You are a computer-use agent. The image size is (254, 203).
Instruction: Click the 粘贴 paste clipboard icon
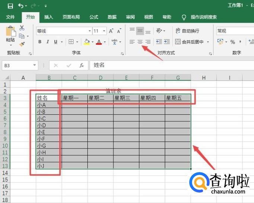click(11, 31)
